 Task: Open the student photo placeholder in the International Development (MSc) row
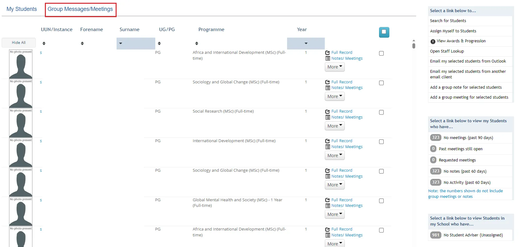pos(21,153)
